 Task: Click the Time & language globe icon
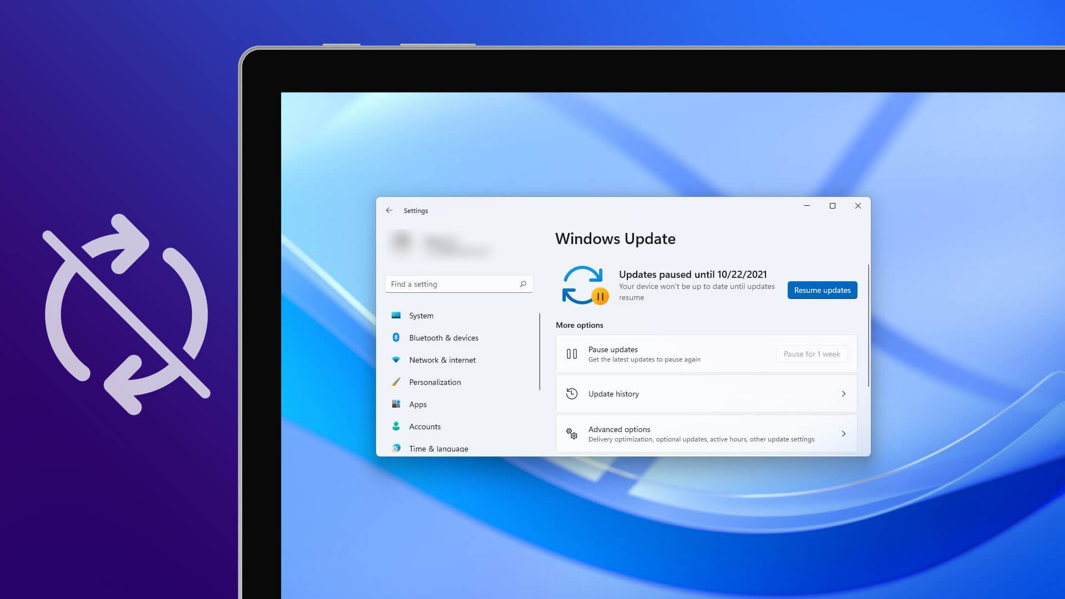pyautogui.click(x=396, y=448)
